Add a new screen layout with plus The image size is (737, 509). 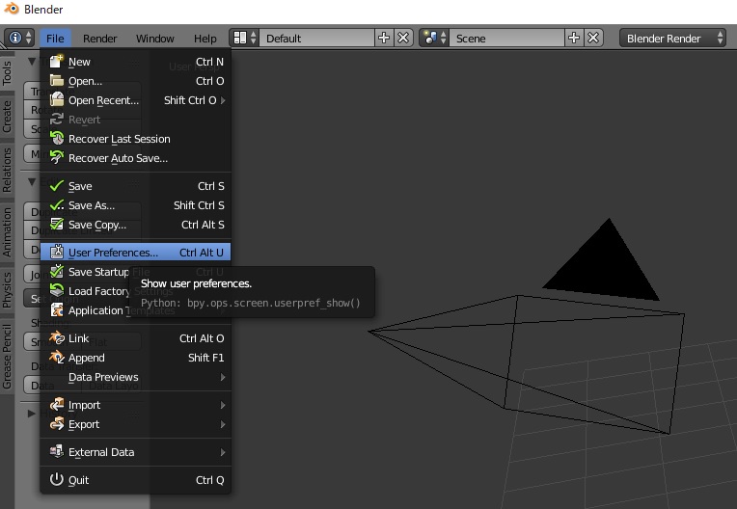tap(384, 38)
